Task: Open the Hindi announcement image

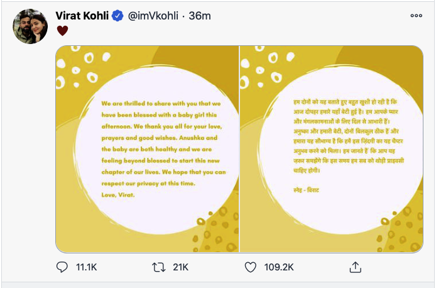Action: coord(331,149)
